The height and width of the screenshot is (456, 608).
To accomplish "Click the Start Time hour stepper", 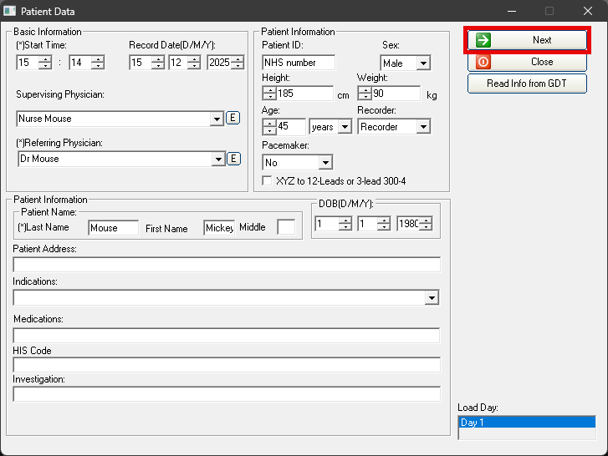I will [x=45, y=63].
